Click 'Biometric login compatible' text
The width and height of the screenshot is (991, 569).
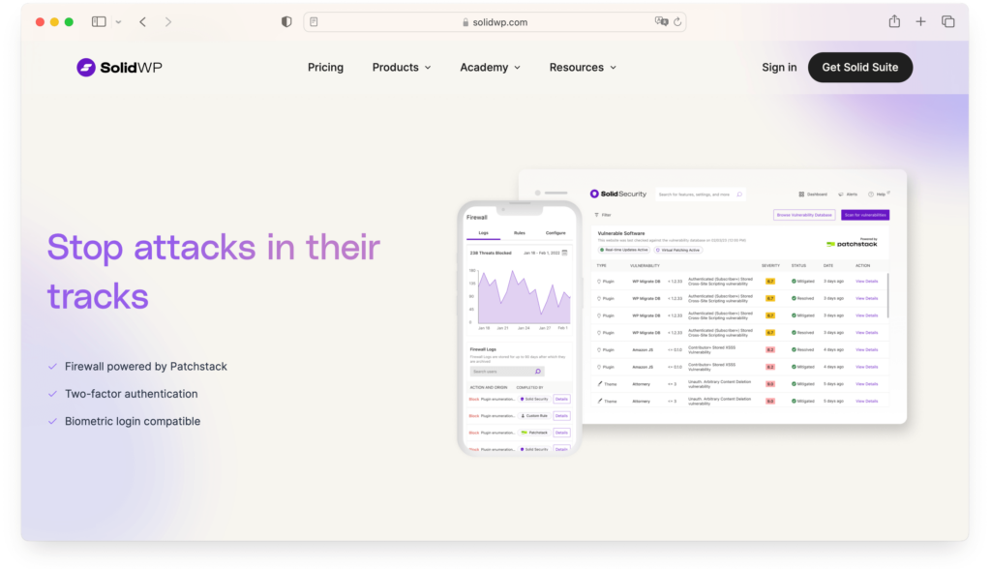point(133,421)
